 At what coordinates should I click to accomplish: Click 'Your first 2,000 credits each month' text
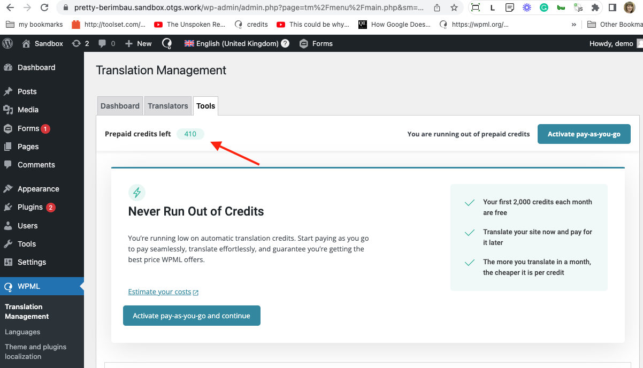tap(538, 207)
